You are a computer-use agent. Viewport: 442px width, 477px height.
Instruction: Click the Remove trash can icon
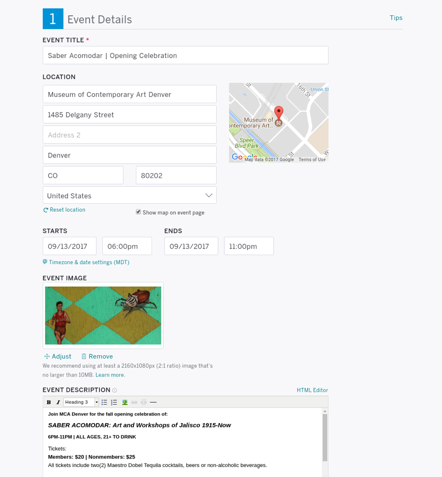click(83, 356)
